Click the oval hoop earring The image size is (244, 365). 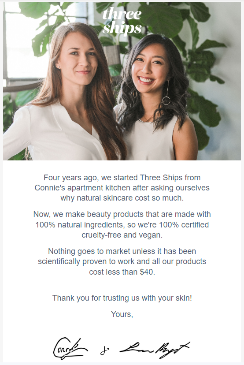(x=135, y=93)
